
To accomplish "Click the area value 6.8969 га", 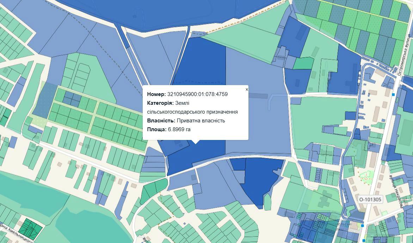I will pyautogui.click(x=179, y=129).
